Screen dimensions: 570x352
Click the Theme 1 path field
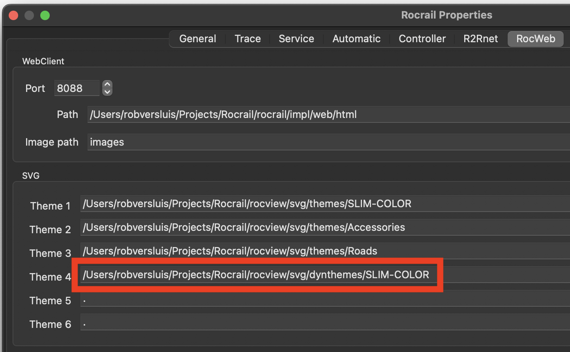(x=324, y=204)
